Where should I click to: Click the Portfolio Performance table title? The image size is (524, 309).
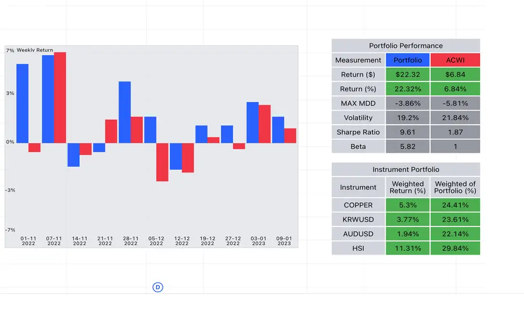[406, 46]
